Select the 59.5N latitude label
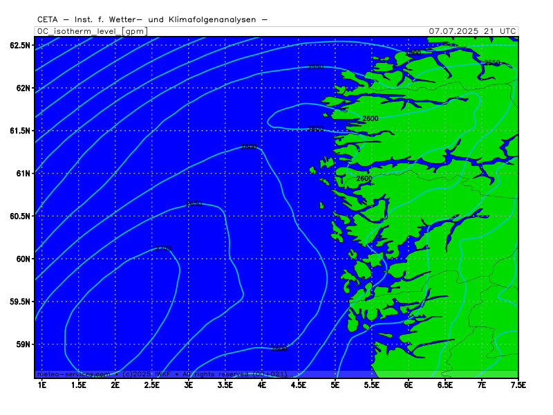Image resolution: width=553 pixels, height=415 pixels. point(20,302)
